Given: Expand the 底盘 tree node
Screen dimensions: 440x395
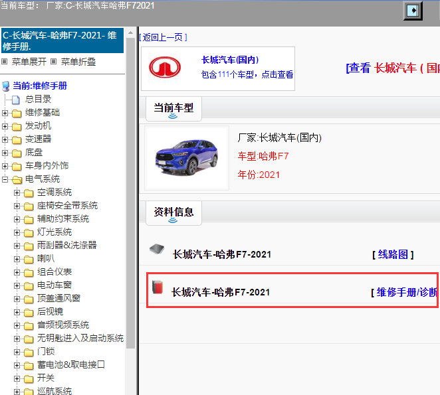Looking at the screenshot, I should [x=5, y=153].
